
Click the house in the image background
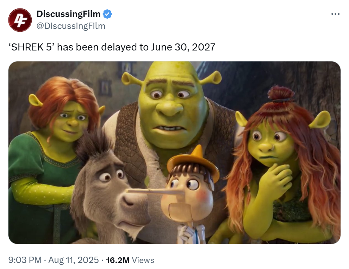click(105, 83)
